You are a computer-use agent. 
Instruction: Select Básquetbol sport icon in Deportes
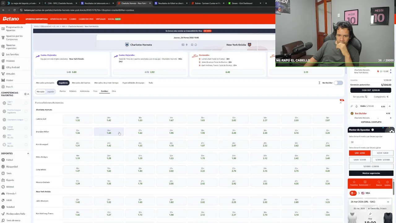[3, 166]
